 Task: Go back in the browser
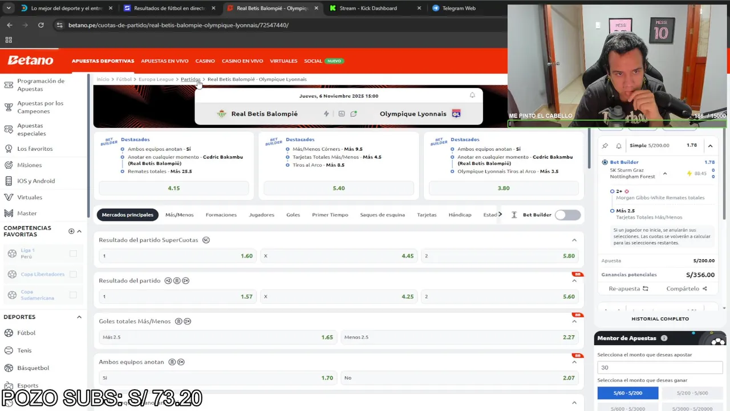[x=9, y=25]
